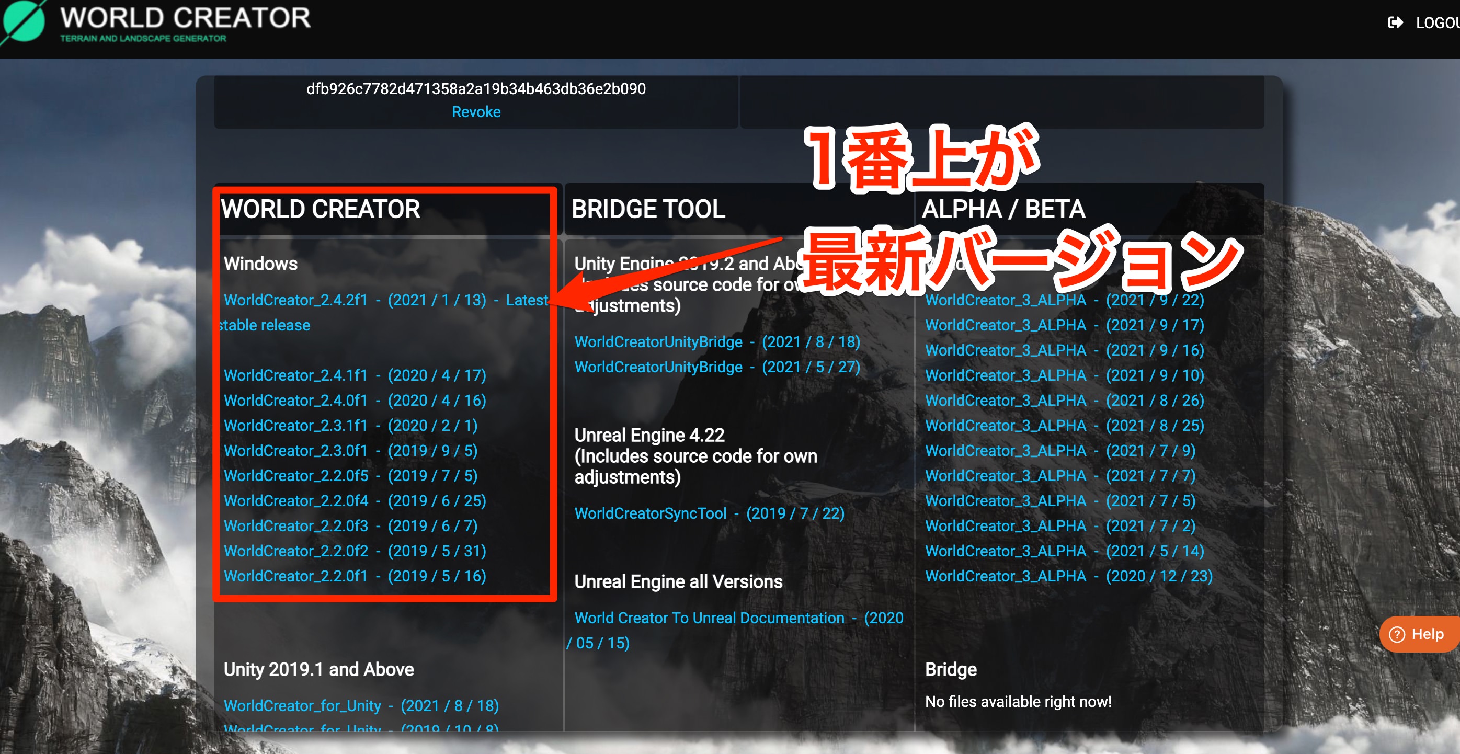
Task: Download WorldCreator_3_ALPHA (2021 / 8 / 26)
Action: pos(1064,400)
